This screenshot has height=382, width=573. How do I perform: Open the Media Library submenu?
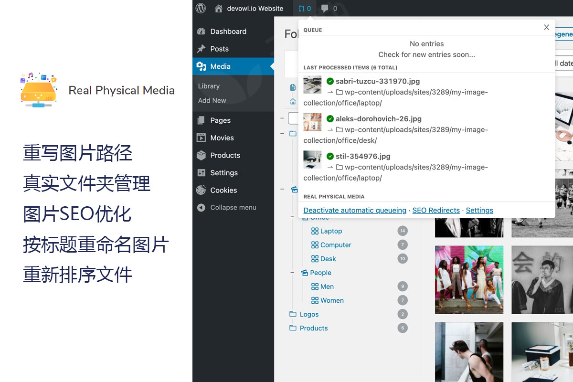(x=209, y=86)
